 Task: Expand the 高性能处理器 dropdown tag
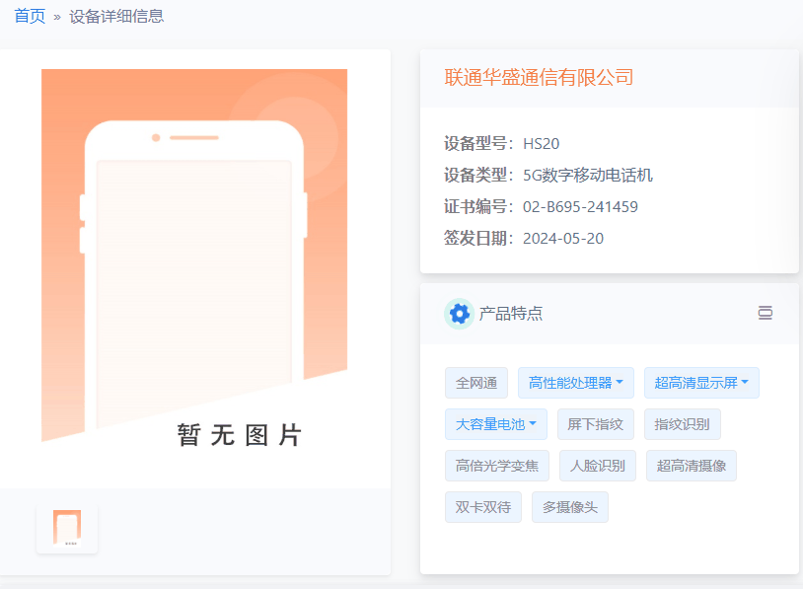pos(576,383)
